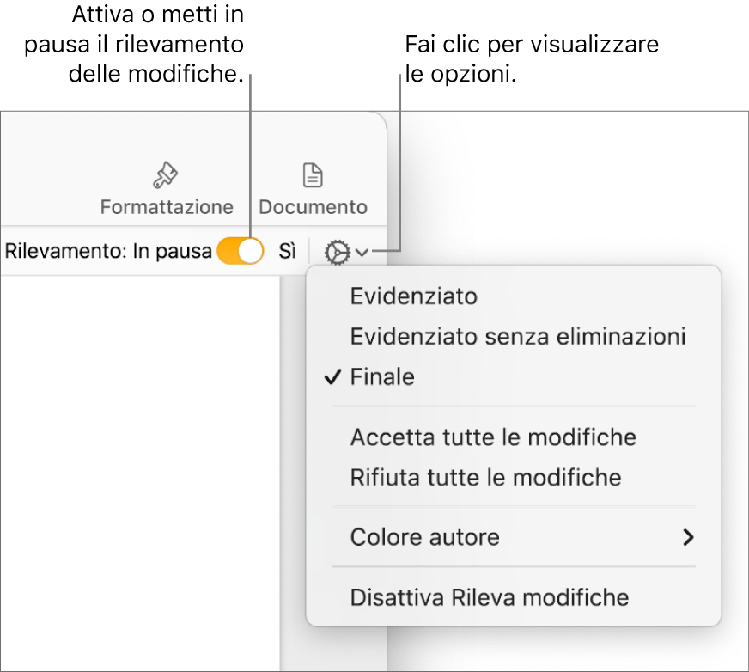Click Disattiva Rileva modifiche
The width and height of the screenshot is (749, 672).
point(490,597)
